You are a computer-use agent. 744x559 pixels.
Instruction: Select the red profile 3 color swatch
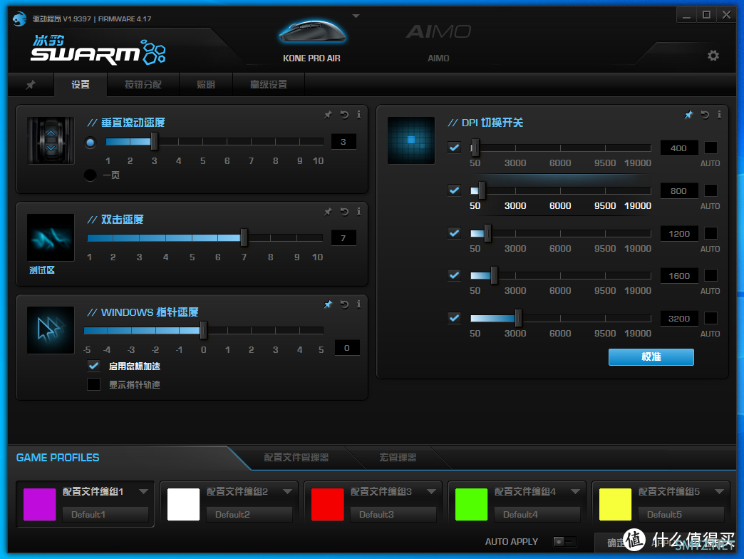[x=327, y=504]
